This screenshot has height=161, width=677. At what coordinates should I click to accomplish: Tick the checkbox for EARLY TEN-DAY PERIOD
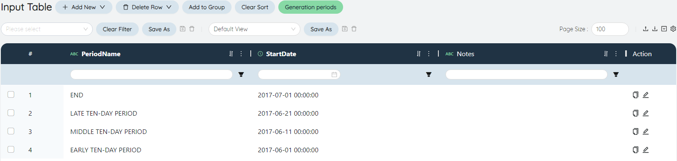(x=11, y=149)
